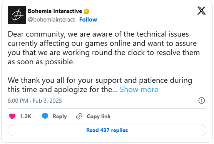Click the We thank you all paragraph
The height and width of the screenshot is (144, 214).
[x=100, y=85]
